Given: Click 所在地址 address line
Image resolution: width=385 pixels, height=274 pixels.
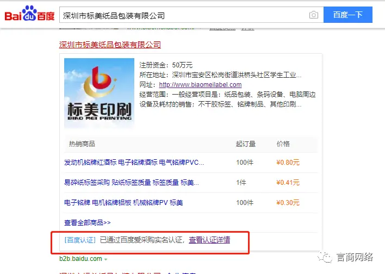Looking at the screenshot, I should pos(220,75).
